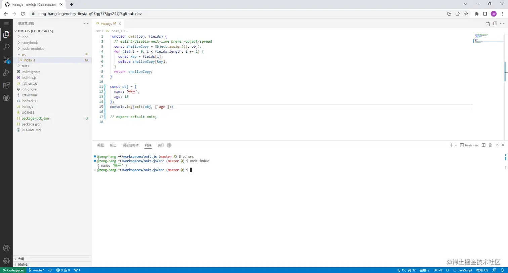Open the Search view in activity bar
The image size is (508, 273).
tap(6, 47)
